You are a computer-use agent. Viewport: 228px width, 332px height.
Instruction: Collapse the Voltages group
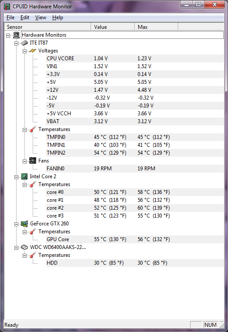coord(25,51)
